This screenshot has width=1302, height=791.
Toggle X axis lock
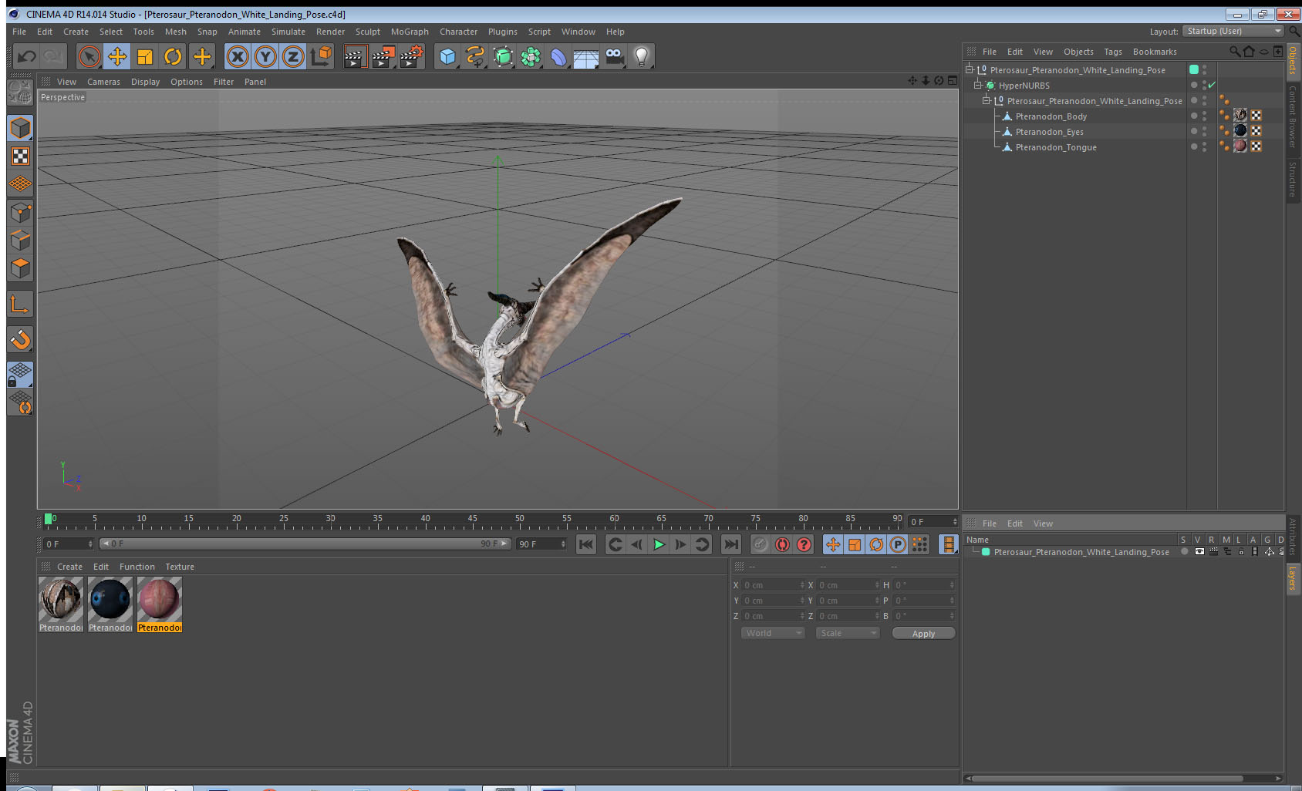(238, 56)
